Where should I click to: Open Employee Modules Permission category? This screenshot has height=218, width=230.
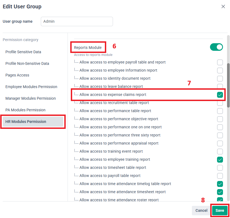click(31, 87)
